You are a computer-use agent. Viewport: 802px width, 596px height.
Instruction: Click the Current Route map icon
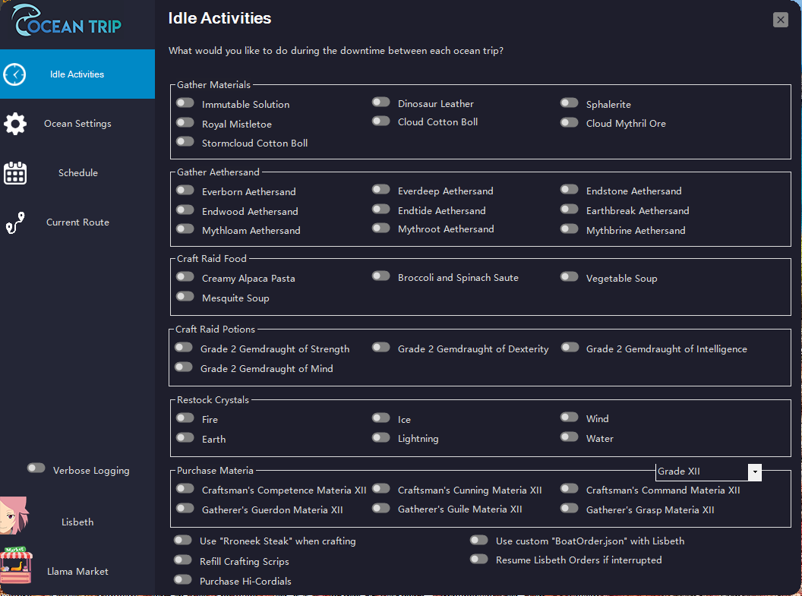15,222
